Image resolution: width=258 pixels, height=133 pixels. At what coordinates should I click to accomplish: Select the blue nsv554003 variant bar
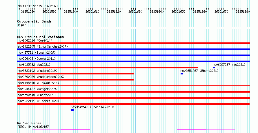[x=133, y=61]
